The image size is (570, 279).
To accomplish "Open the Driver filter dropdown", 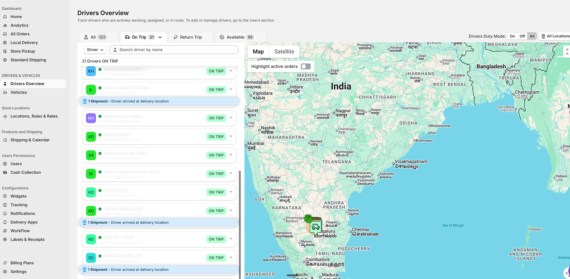I will click(95, 50).
